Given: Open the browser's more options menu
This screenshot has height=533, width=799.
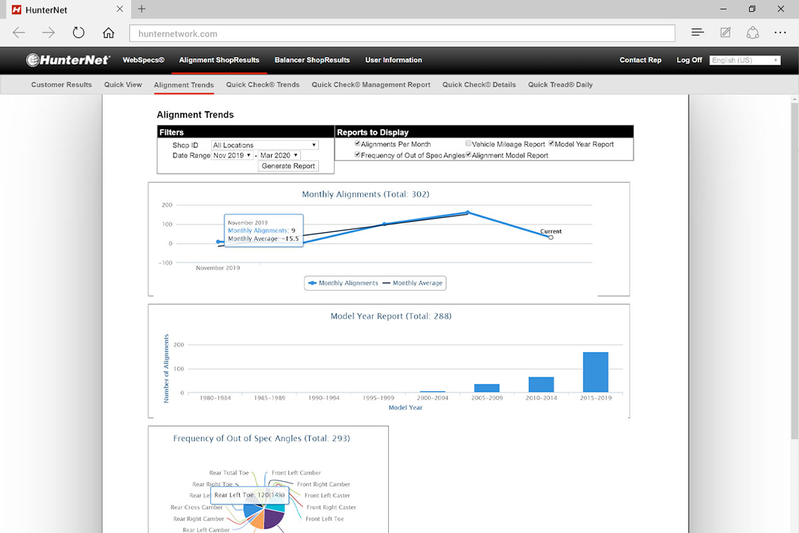Looking at the screenshot, I should tap(780, 32).
